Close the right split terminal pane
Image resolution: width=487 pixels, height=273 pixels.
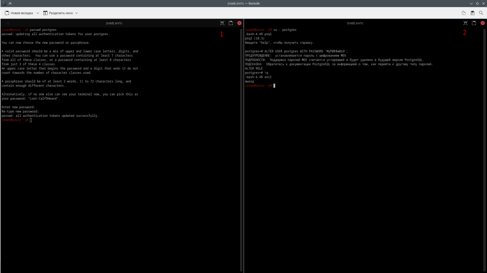pyautogui.click(x=482, y=23)
